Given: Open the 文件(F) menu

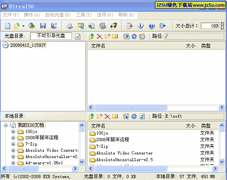Looking at the screenshot, I should (11, 15).
